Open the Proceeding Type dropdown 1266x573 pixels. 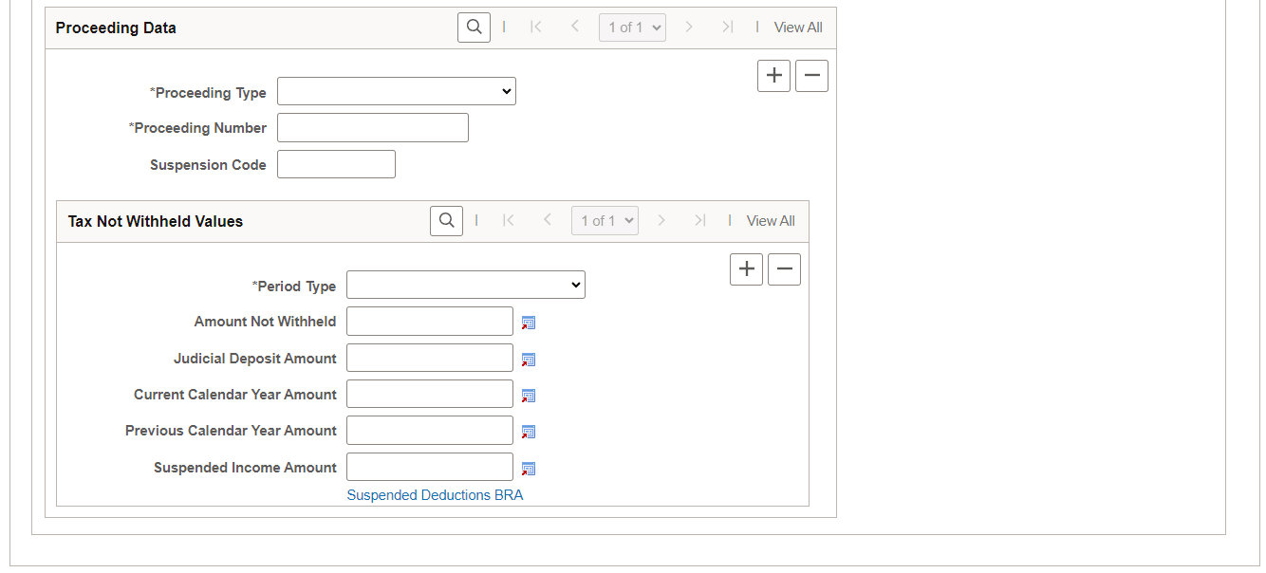(397, 92)
